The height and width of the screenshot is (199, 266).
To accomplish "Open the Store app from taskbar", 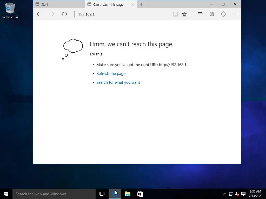I will pos(140,194).
